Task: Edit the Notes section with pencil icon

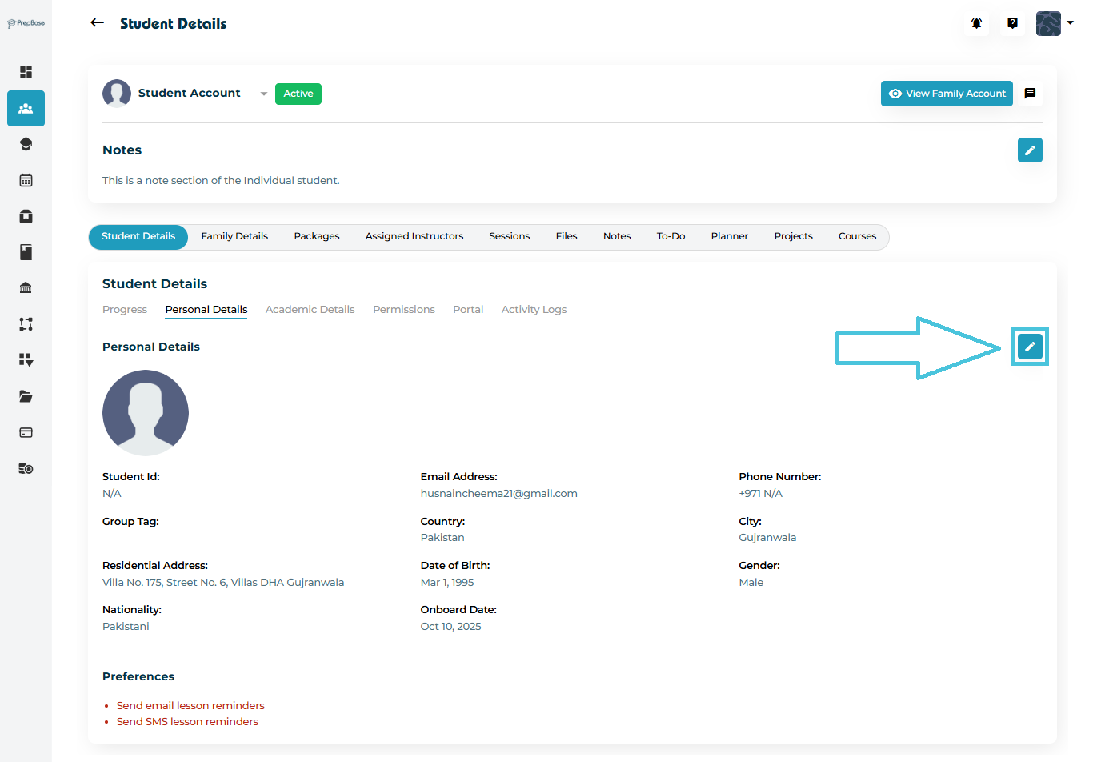Action: pos(1030,150)
